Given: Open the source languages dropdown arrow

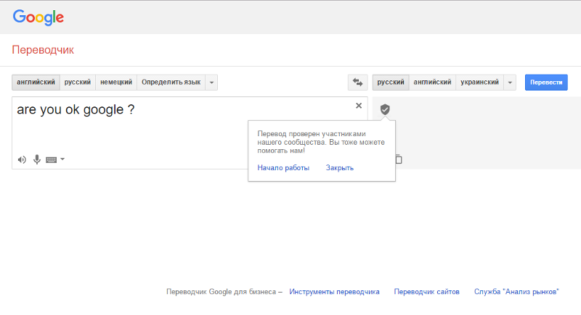Looking at the screenshot, I should (x=211, y=83).
